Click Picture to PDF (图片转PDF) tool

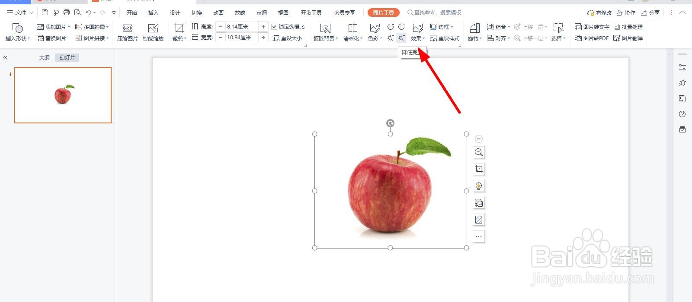coord(592,38)
